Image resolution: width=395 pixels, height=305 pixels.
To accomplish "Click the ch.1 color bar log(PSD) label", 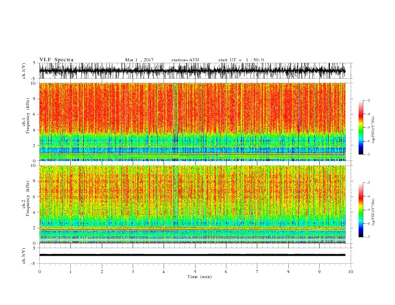I will [373, 130].
